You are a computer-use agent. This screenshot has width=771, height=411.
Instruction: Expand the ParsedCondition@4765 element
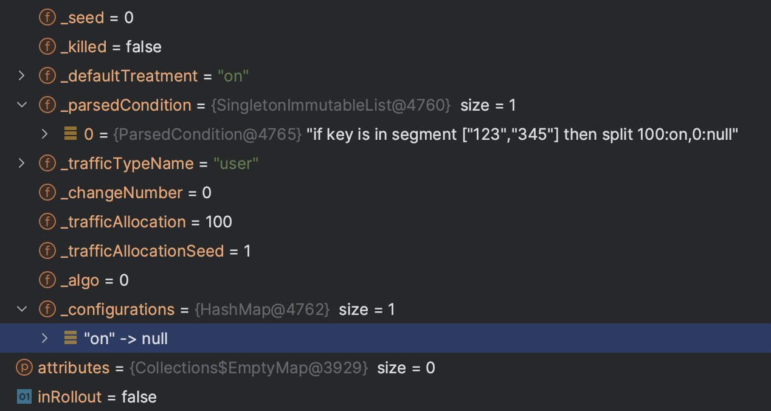(44, 134)
